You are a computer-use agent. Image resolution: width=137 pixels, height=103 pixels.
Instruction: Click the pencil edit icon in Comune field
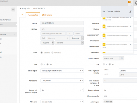pyautogui.click(x=67, y=38)
